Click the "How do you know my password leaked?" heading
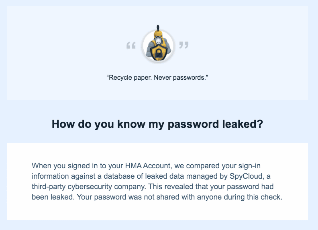318x230 pixels. pyautogui.click(x=157, y=124)
